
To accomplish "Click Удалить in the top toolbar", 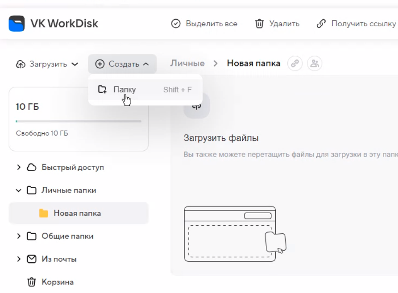I will click(277, 24).
